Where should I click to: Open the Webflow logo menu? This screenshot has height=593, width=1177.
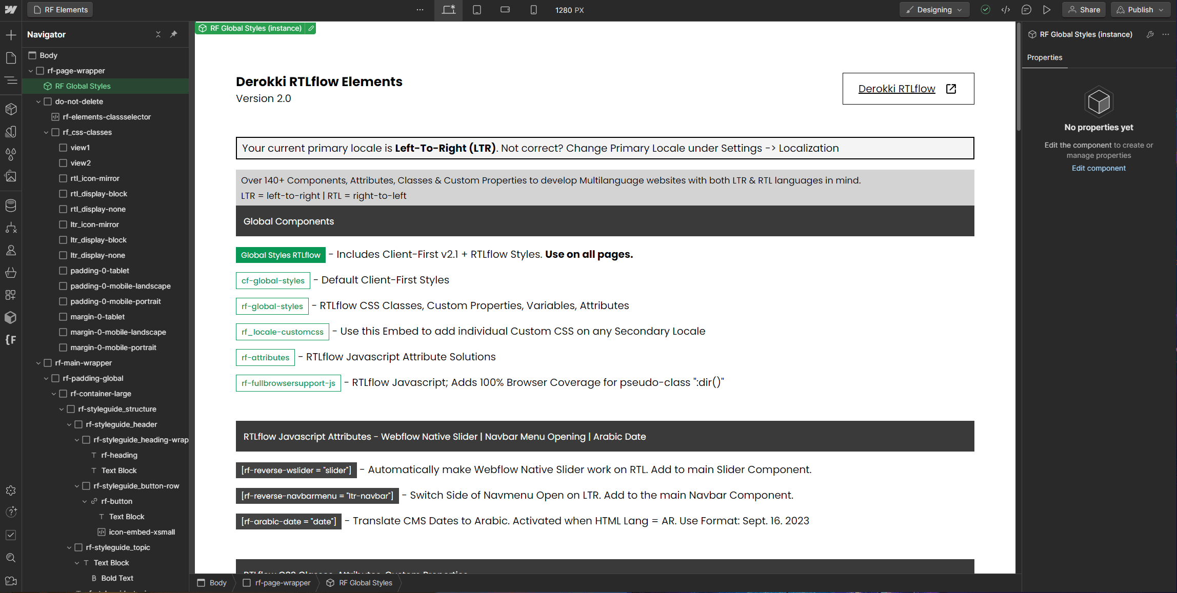[x=11, y=10]
